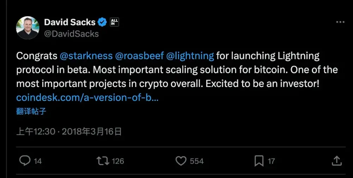Bookmark this post

259,161
